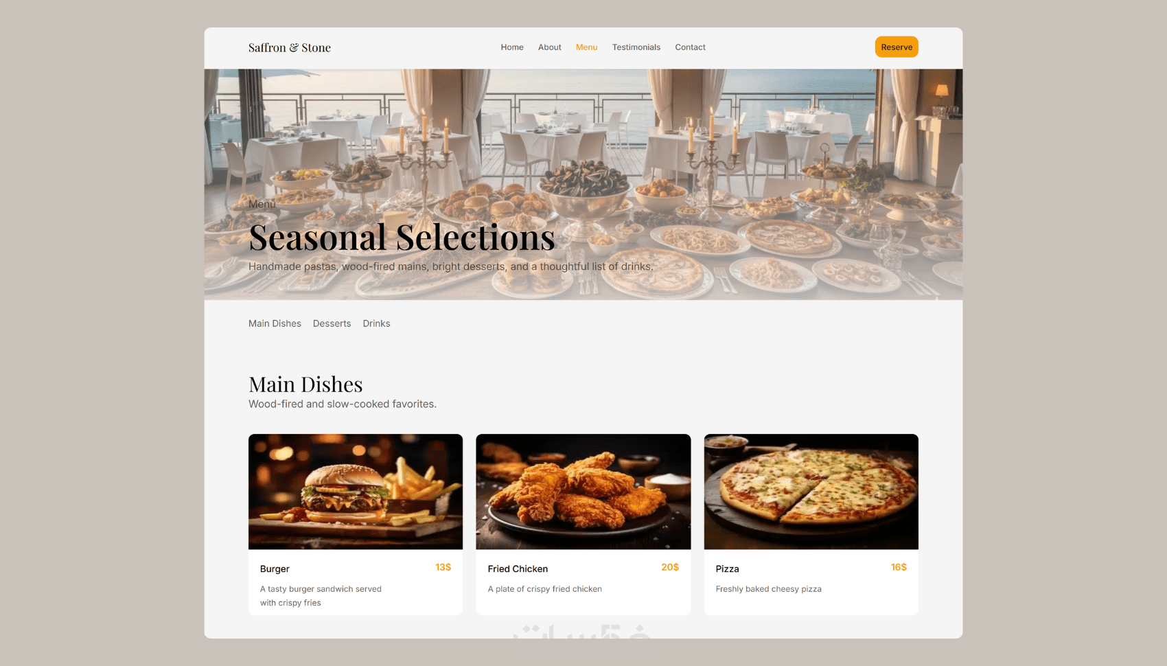
Task: Select the Burger item title
Action: click(275, 569)
